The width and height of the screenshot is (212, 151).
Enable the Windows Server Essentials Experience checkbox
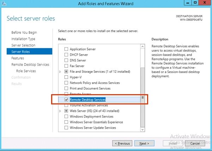click(x=66, y=122)
